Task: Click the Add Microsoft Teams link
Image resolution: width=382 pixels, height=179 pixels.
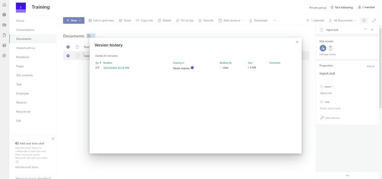Action: pos(27,167)
